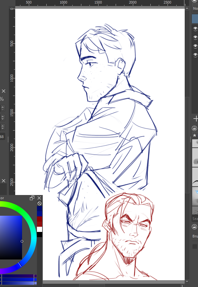198x287 pixels.
Task: Open the brush preset tag star button
Action: click(194, 135)
